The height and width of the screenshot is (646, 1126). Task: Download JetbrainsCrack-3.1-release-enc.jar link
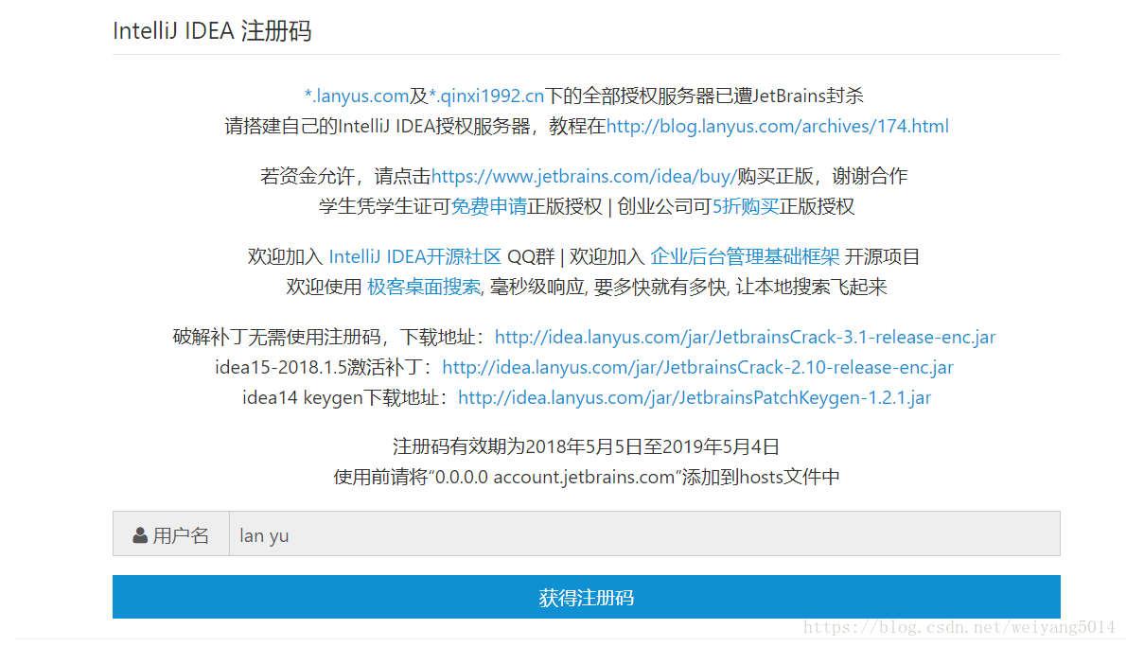pyautogui.click(x=745, y=338)
